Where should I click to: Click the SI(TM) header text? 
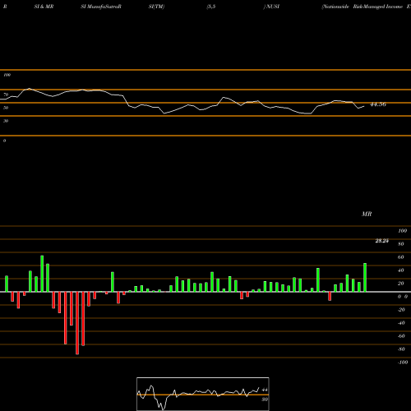(156, 7)
